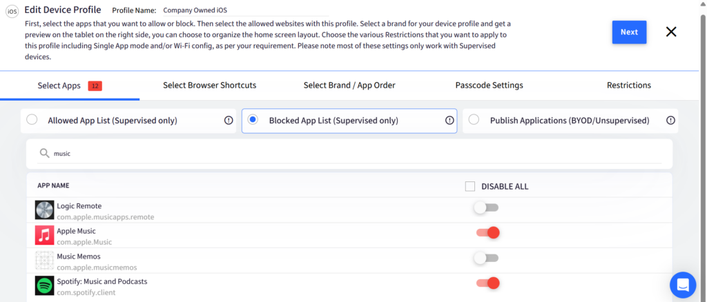Viewport: 707px width, 302px height.
Task: Turn off Apple Music block toggle
Action: point(488,232)
